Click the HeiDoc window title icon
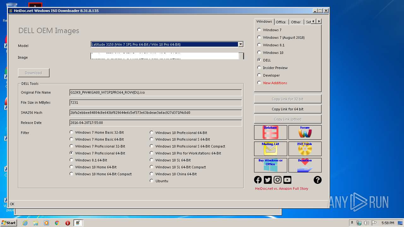Image resolution: width=404 pixels, height=227 pixels. [x=11, y=11]
